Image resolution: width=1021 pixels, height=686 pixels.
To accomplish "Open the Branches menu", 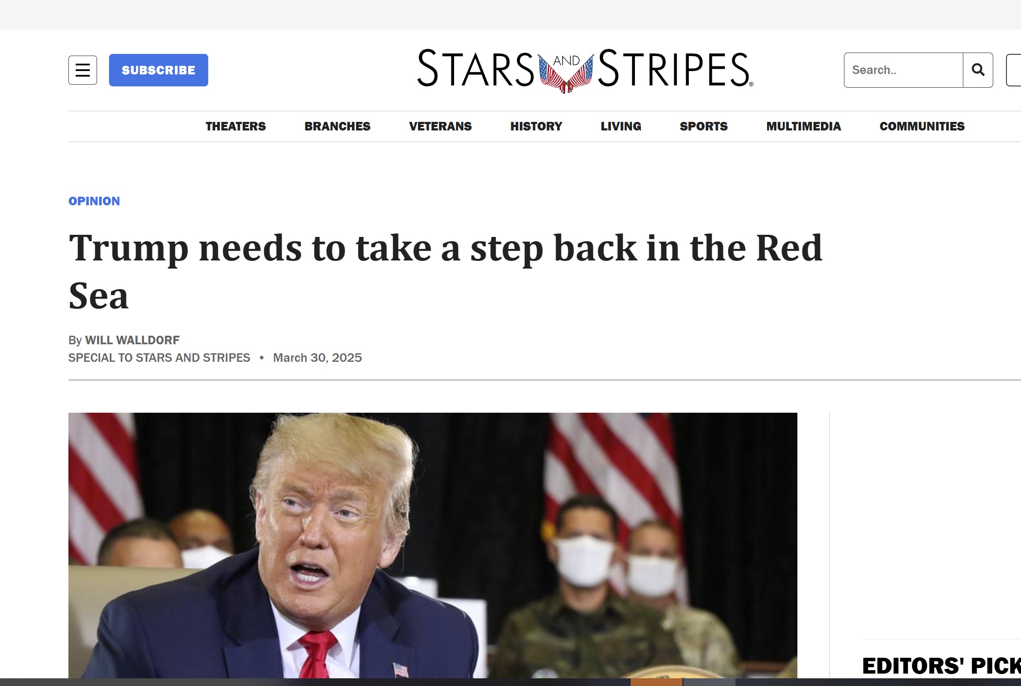I will (337, 127).
